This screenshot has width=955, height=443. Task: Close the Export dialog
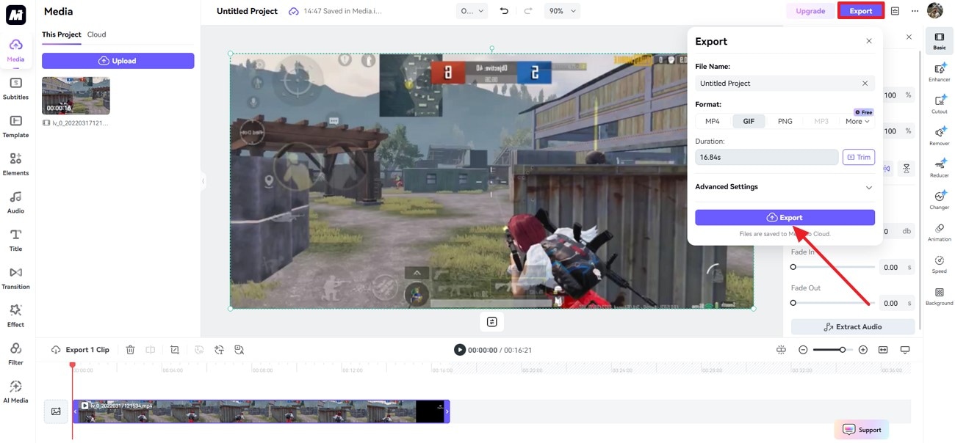pos(869,41)
